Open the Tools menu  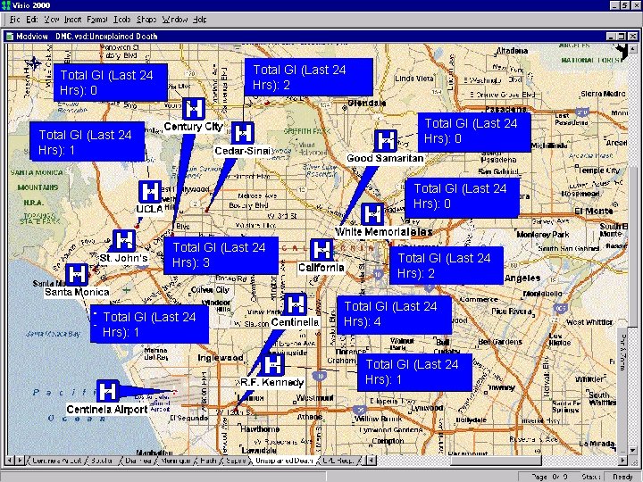[122, 20]
